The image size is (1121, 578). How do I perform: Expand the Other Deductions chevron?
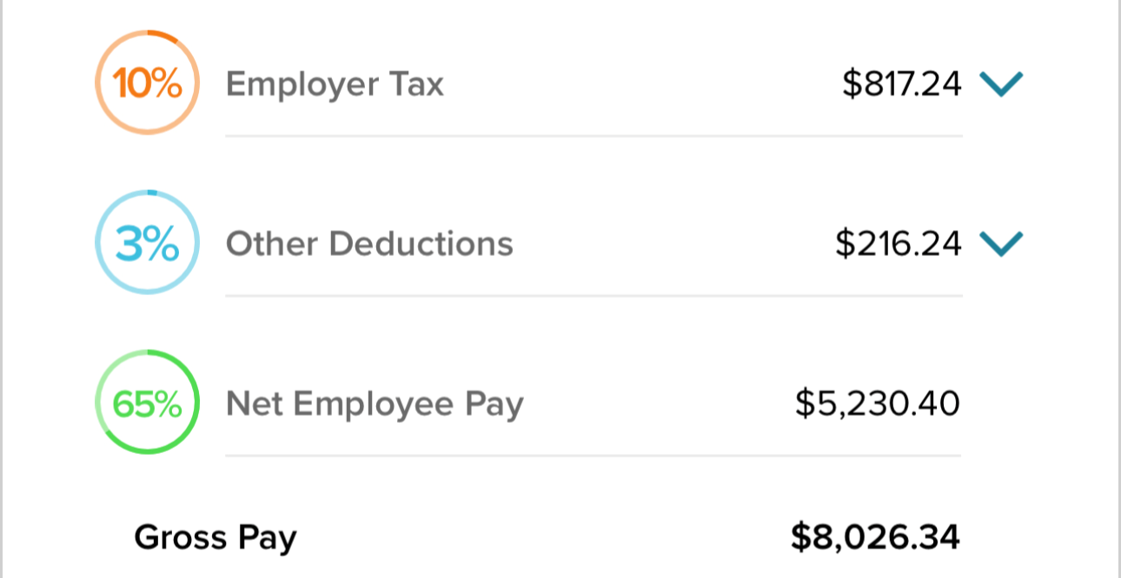tap(1001, 244)
